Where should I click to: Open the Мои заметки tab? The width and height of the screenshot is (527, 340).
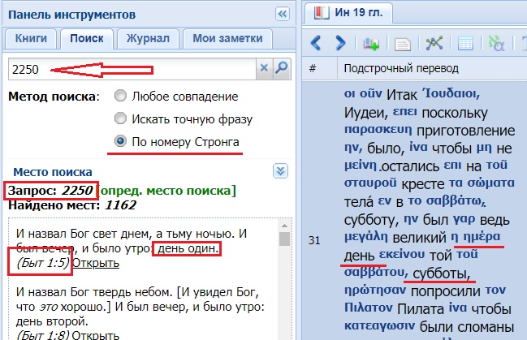point(227,38)
